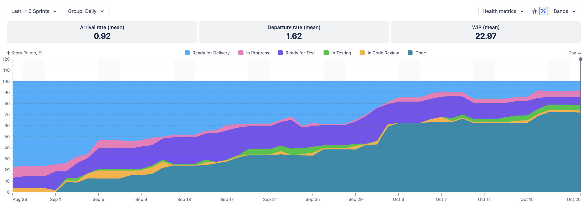
Task: Click the WIP value 22.97
Action: [x=486, y=36]
